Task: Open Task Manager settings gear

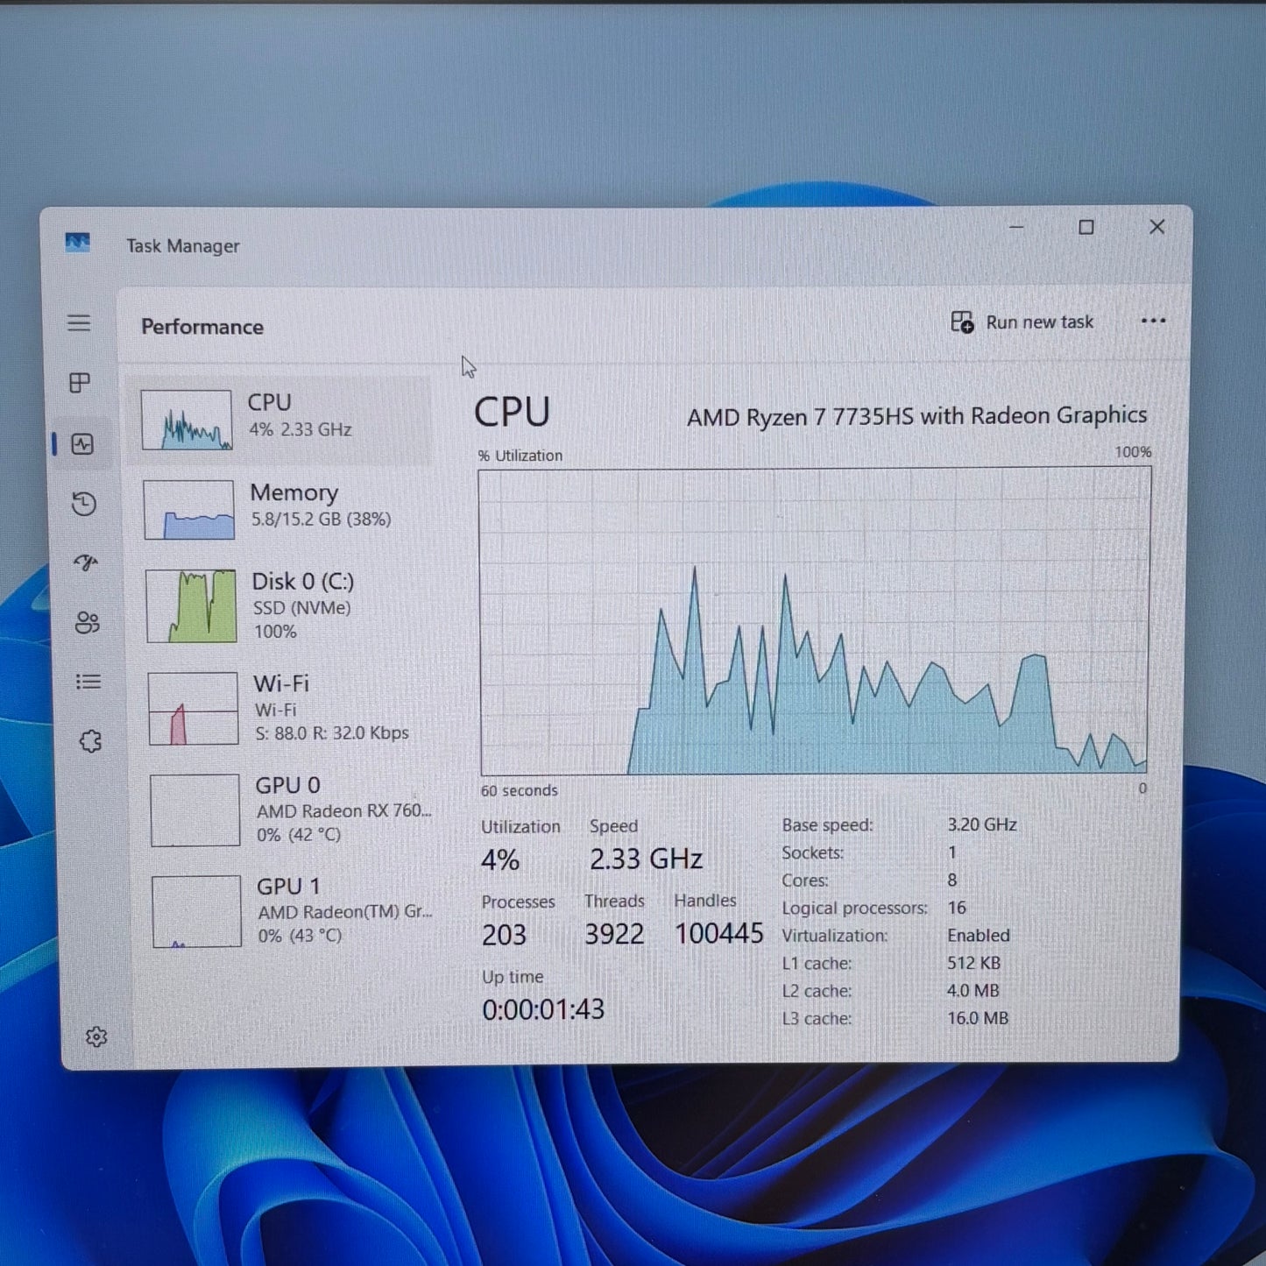Action: (x=96, y=1037)
